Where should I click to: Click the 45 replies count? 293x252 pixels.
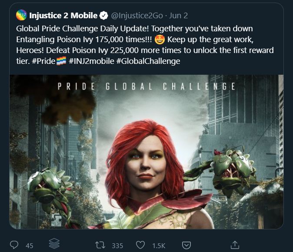[x=30, y=245]
